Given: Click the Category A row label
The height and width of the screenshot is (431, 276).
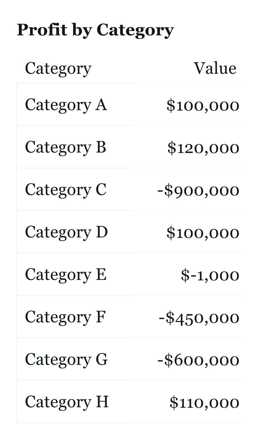Looking at the screenshot, I should (x=66, y=105).
